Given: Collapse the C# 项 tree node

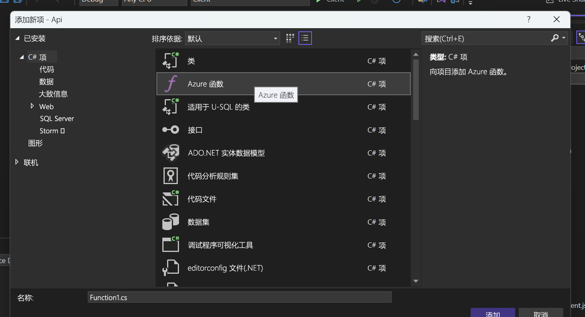Looking at the screenshot, I should coord(21,58).
